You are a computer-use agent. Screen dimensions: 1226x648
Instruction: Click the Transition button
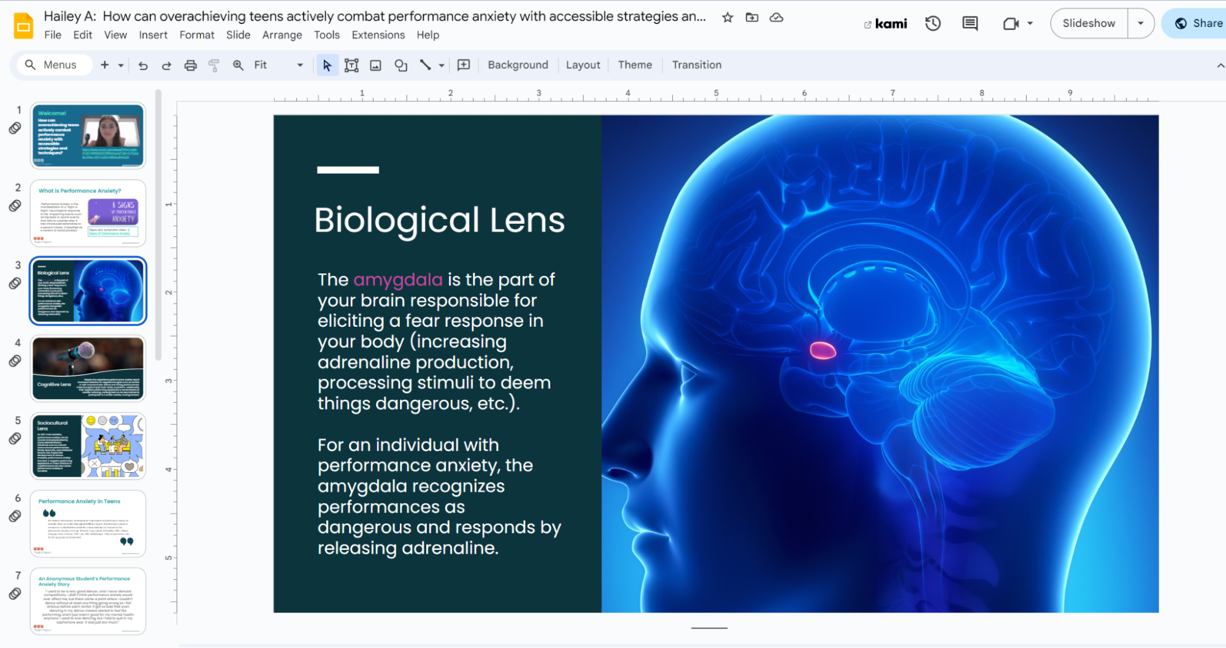click(696, 65)
